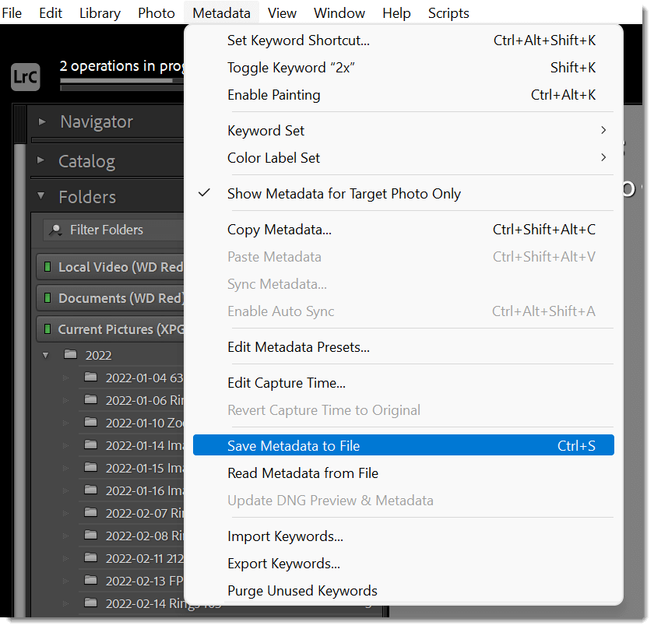Image resolution: width=654 pixels, height=629 pixels.
Task: Click green status indicator on Local Video volume
Action: click(x=47, y=267)
